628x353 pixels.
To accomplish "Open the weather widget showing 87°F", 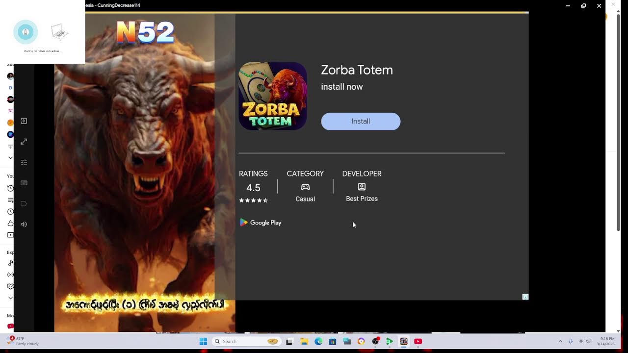I will point(24,341).
